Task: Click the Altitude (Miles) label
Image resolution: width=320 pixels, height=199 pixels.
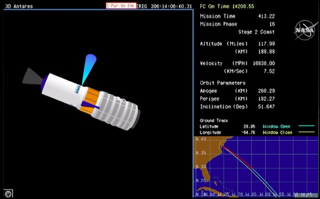Action: 224,44
